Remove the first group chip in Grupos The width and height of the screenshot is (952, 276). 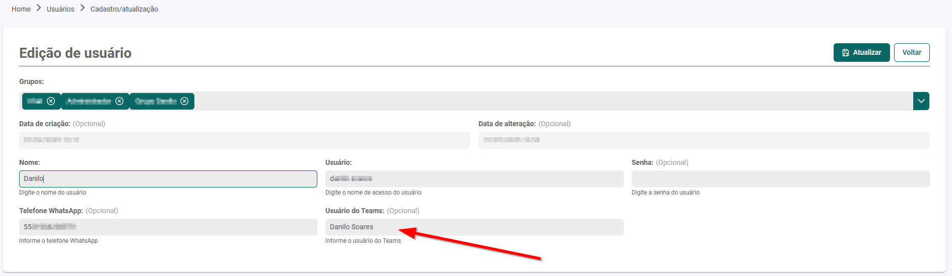(51, 101)
